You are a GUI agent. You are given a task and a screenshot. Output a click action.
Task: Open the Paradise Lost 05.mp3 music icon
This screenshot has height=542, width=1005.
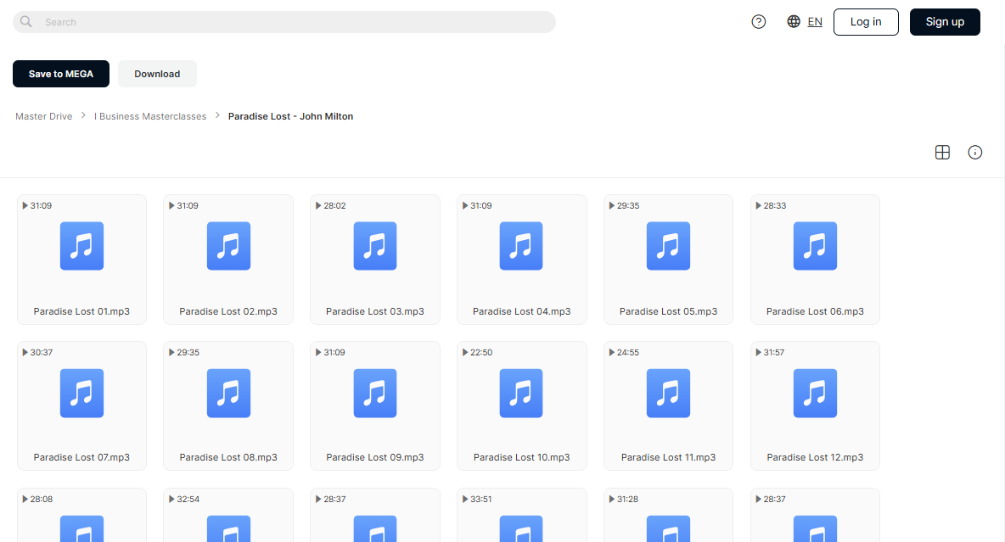pyautogui.click(x=669, y=246)
